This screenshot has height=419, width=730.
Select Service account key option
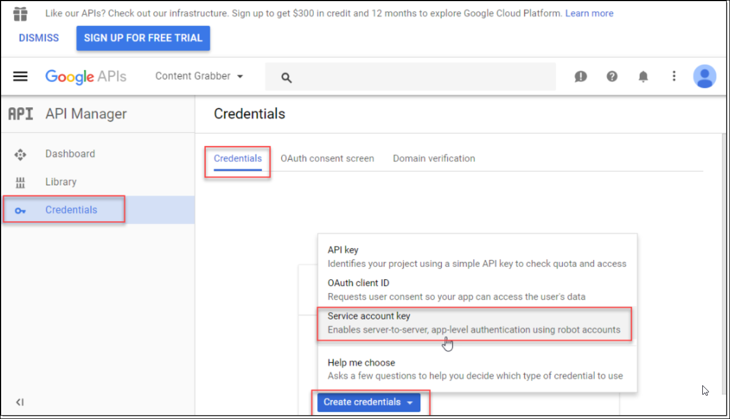pos(474,323)
